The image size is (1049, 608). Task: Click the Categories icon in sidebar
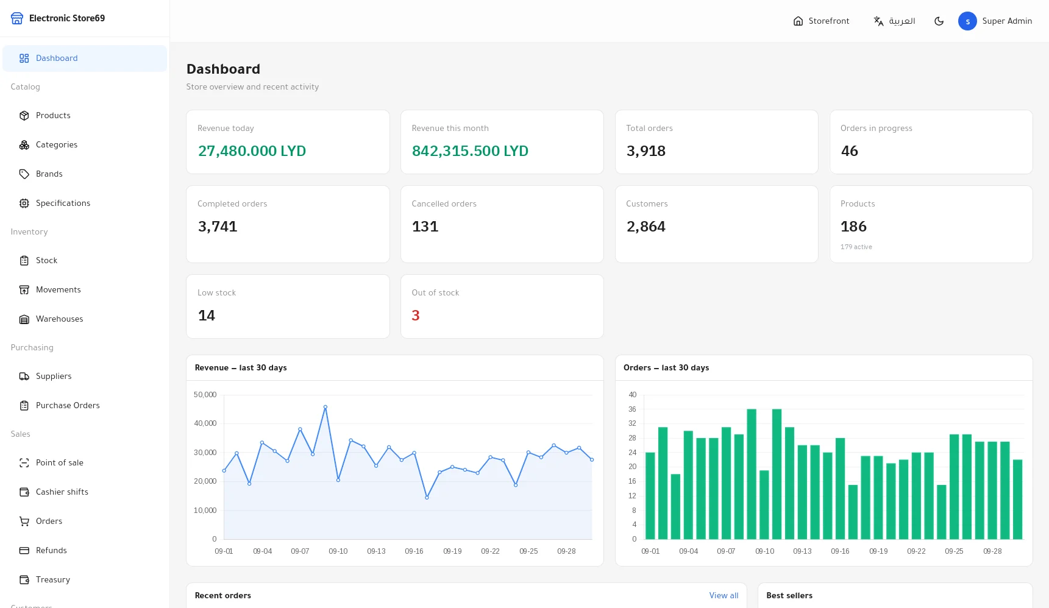coord(24,145)
